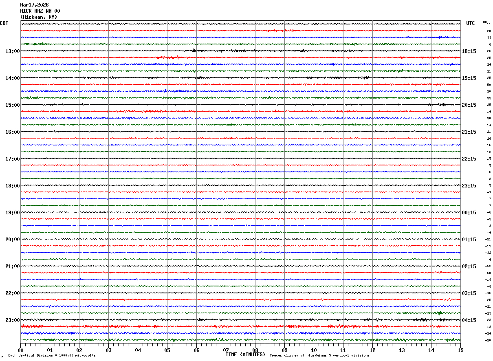Select the 04:15 UTC time label

(469, 320)
